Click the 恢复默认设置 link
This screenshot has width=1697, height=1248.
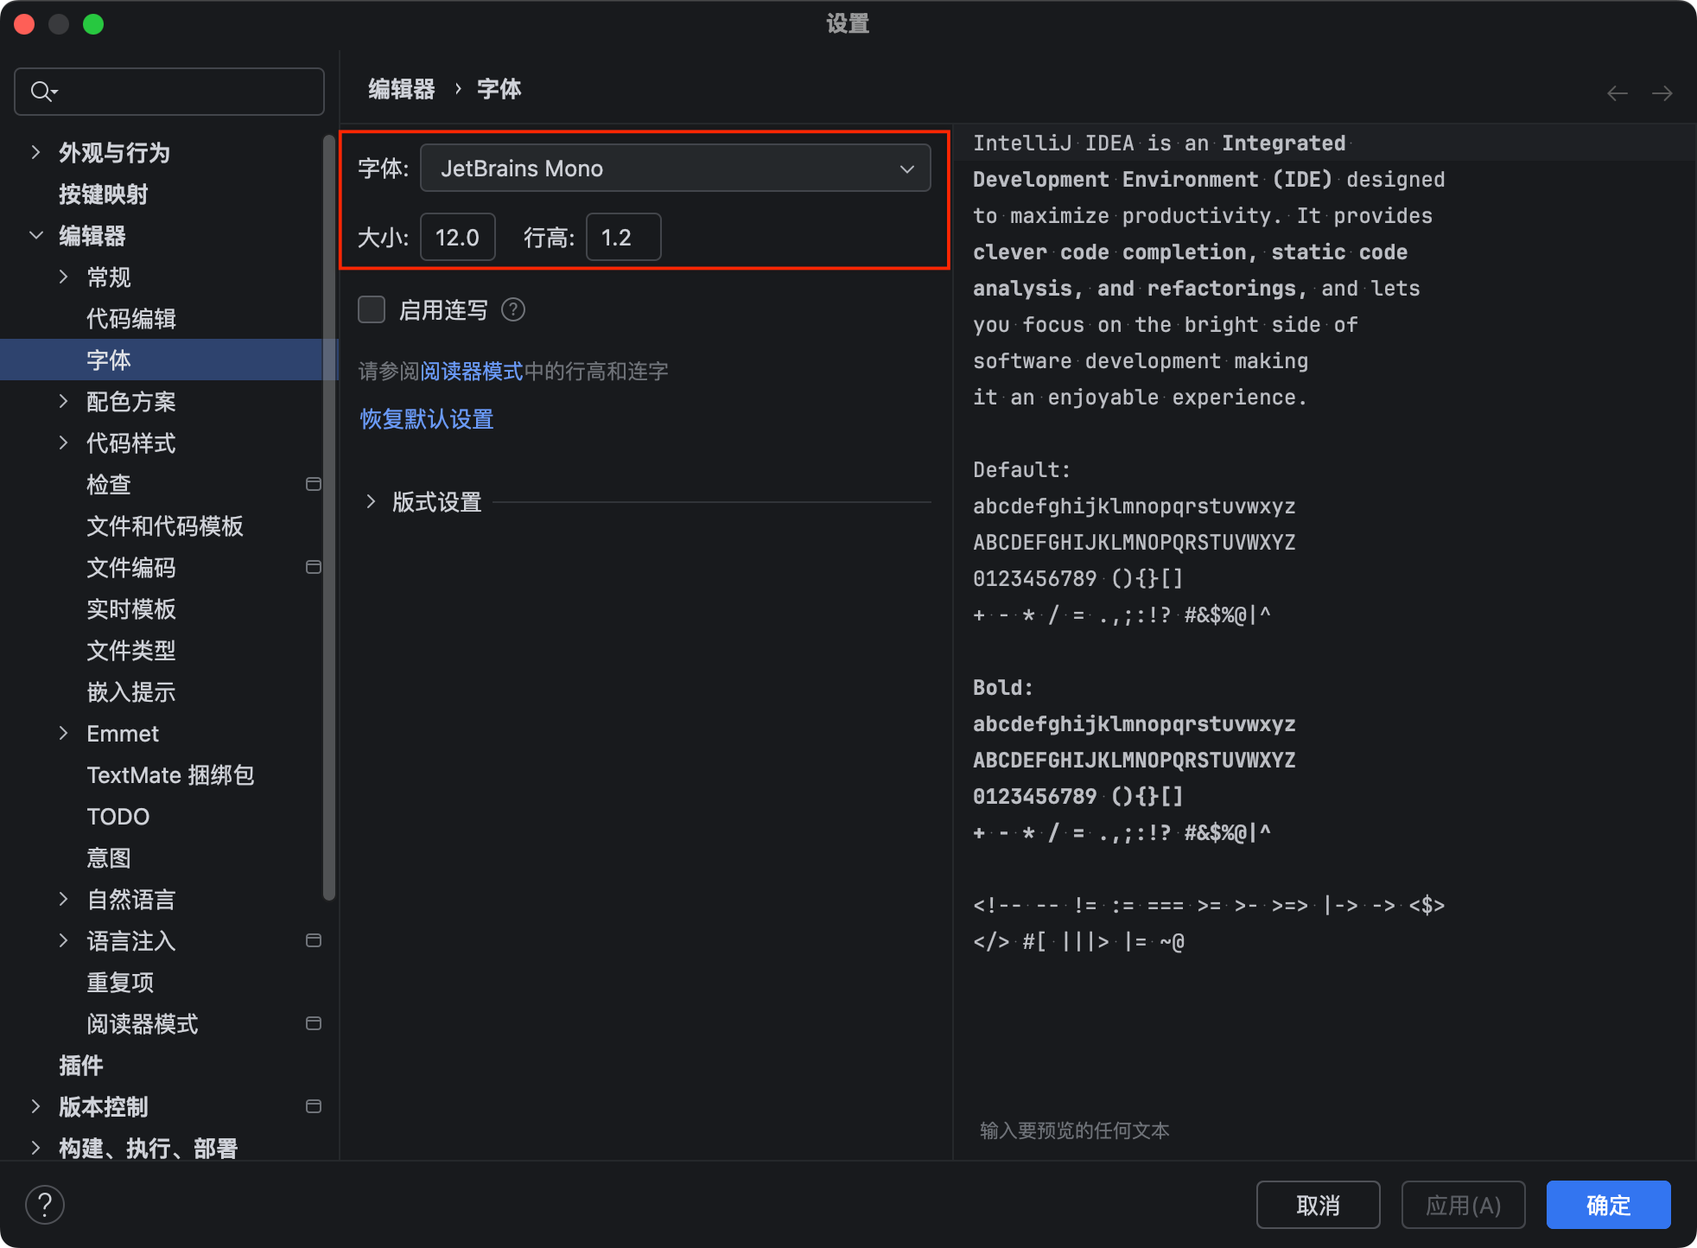coord(426,419)
